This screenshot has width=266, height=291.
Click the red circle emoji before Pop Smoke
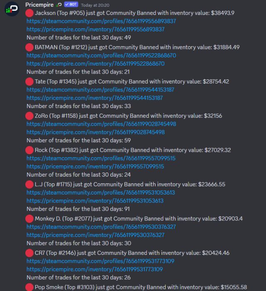[30, 287]
